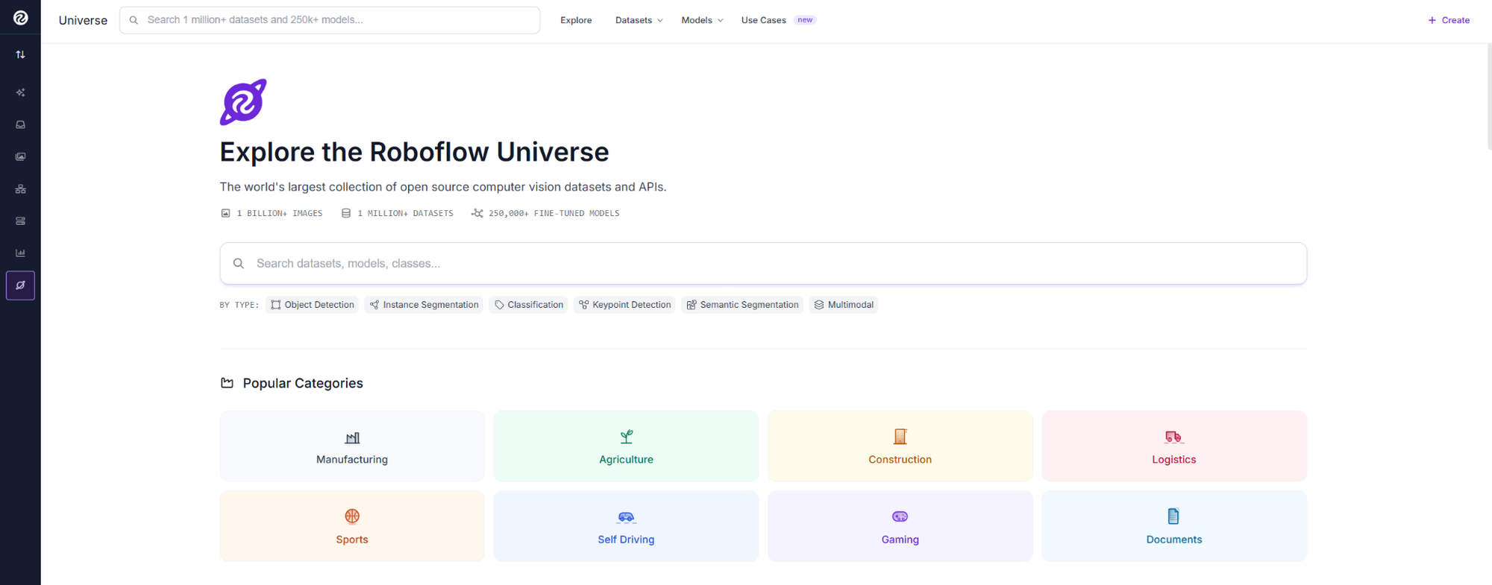Open the inbox tray icon in sidebar

21,124
